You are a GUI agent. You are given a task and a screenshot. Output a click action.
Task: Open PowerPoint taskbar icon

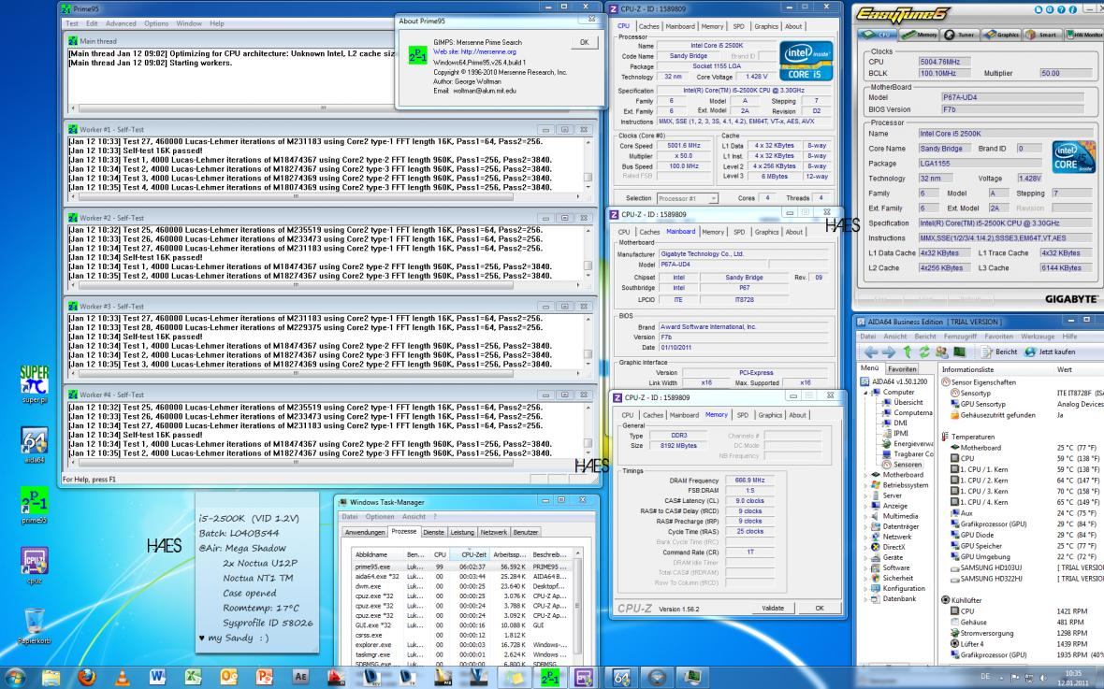tap(264, 677)
